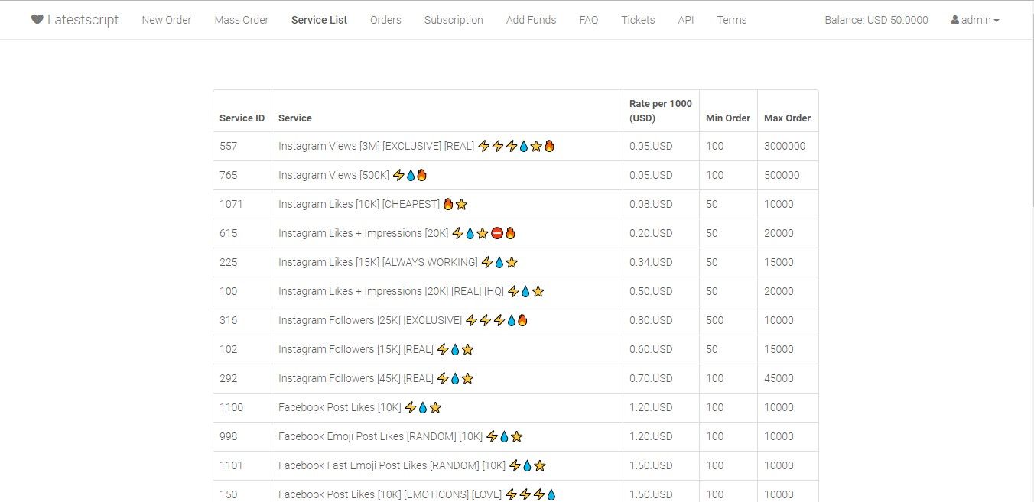Open the admin dropdown menu
Screen dimensions: 1034x502
coord(975,20)
